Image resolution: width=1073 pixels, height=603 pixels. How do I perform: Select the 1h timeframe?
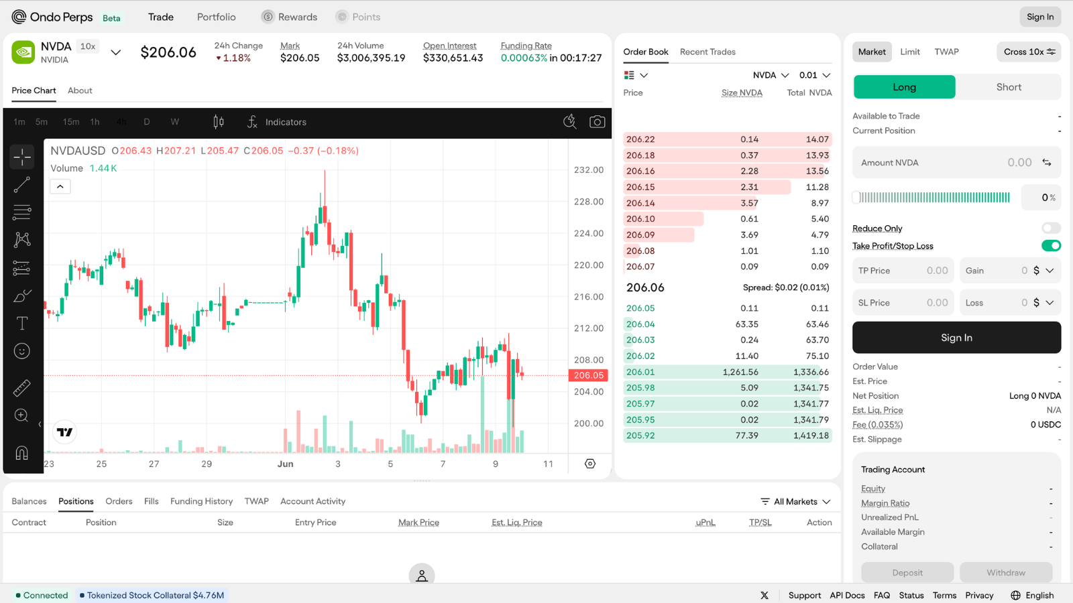point(95,122)
